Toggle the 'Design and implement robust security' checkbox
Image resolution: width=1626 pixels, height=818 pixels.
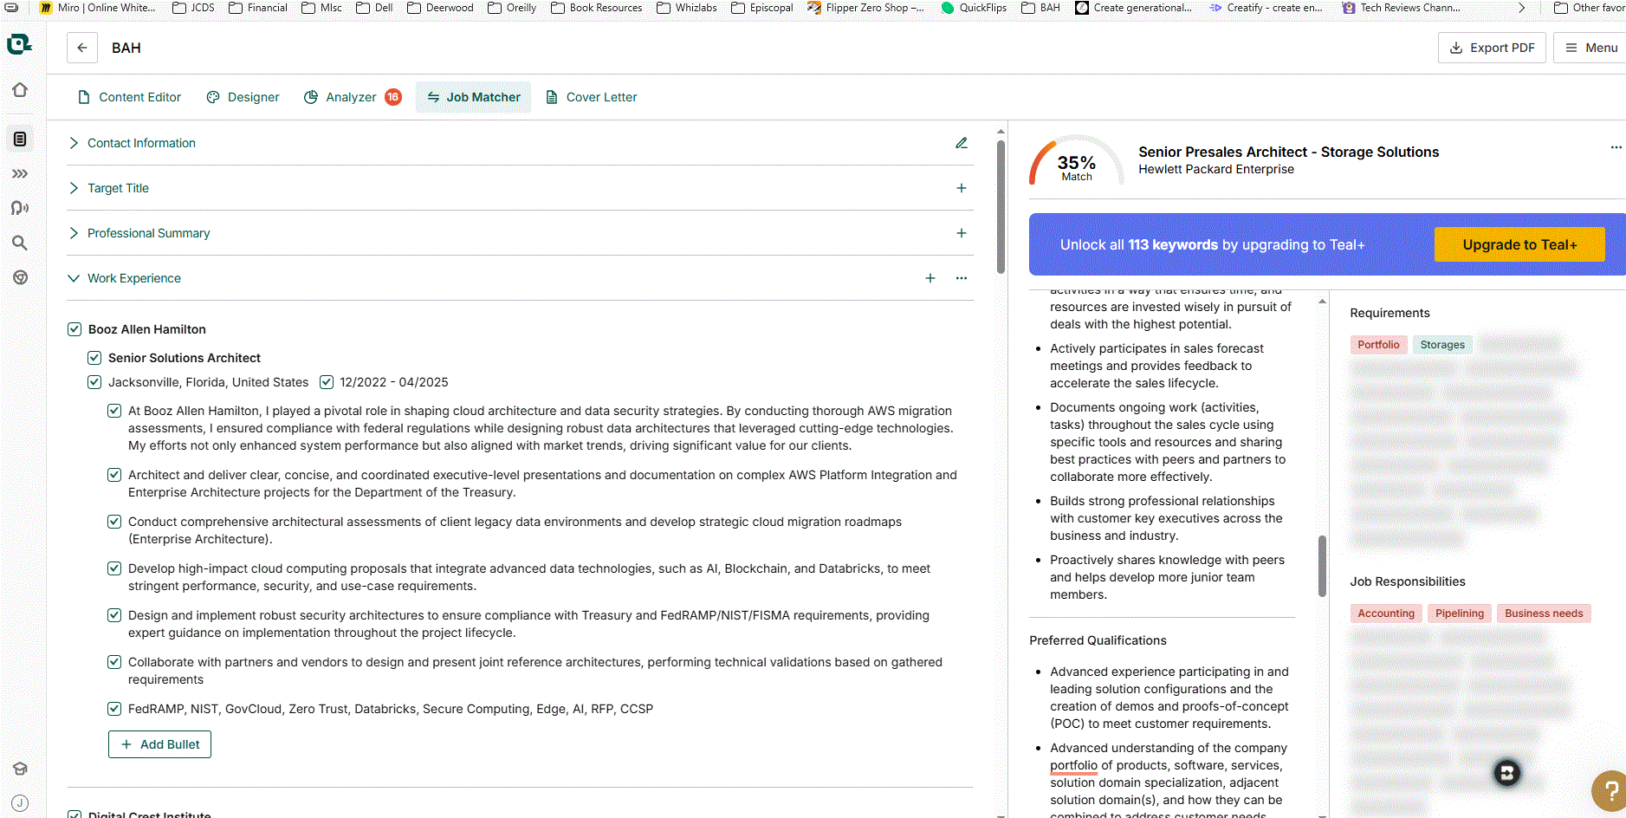tap(114, 615)
